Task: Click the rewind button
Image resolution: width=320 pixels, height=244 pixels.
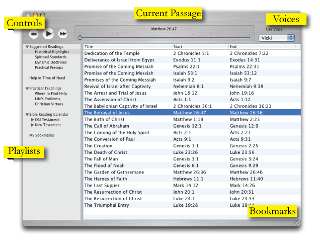Action: 34,34
